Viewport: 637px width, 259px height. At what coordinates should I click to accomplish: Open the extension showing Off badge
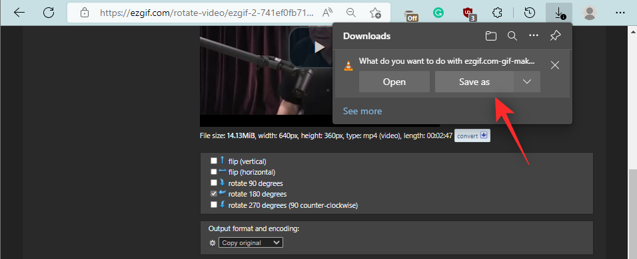(411, 14)
